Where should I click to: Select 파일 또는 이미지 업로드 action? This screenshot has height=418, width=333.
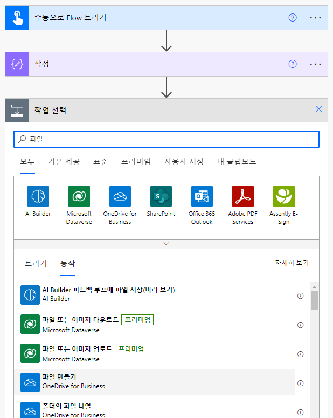click(155, 353)
